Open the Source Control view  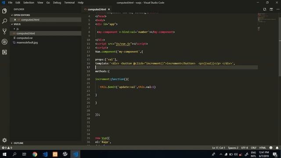coord(4,31)
